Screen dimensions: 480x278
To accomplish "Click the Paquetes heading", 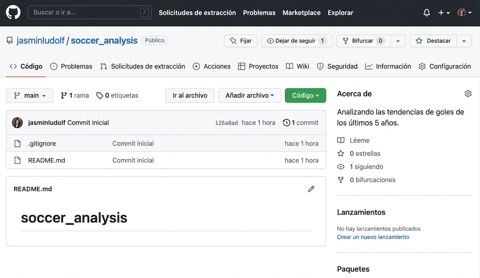I will click(353, 269).
